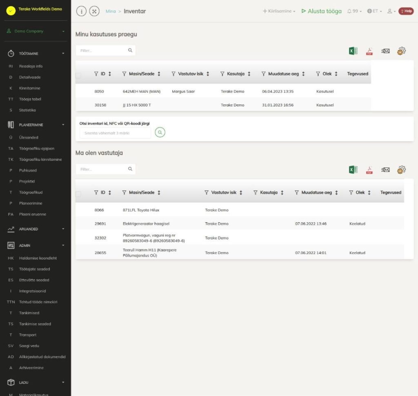This screenshot has width=418, height=396.
Task: Click the fullscreen expand icon in header
Action: point(94,11)
